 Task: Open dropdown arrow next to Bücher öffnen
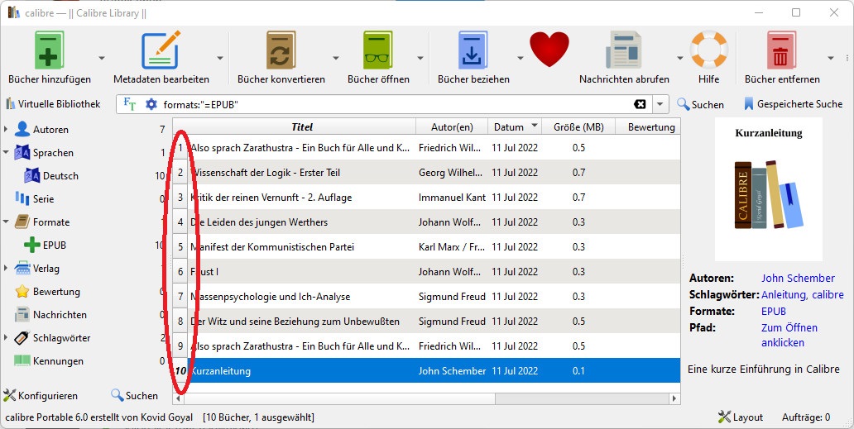420,58
